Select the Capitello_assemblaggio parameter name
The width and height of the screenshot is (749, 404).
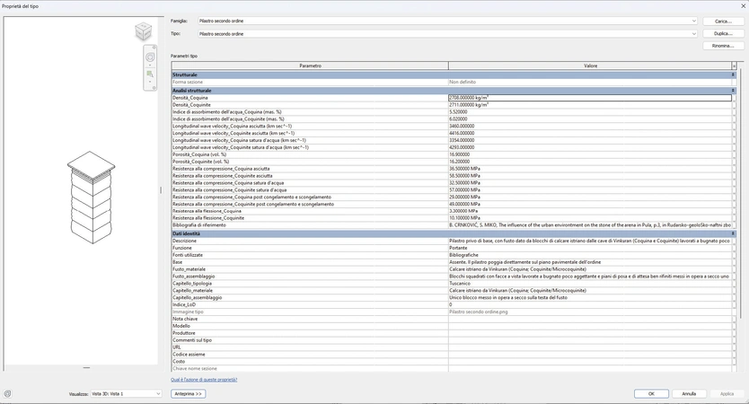(198, 297)
